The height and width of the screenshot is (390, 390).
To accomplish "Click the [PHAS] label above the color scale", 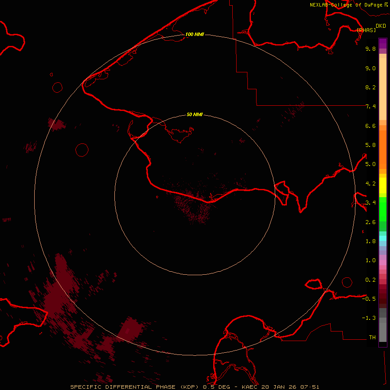I will 366,30.
